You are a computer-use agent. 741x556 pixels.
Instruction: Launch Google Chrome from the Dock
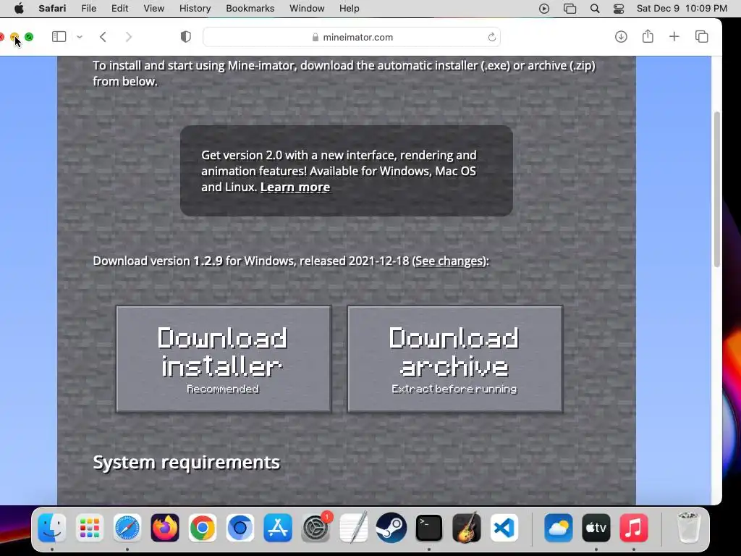coord(203,528)
